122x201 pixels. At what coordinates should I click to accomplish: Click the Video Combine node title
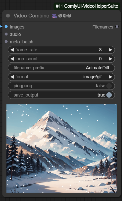[x=31, y=16]
